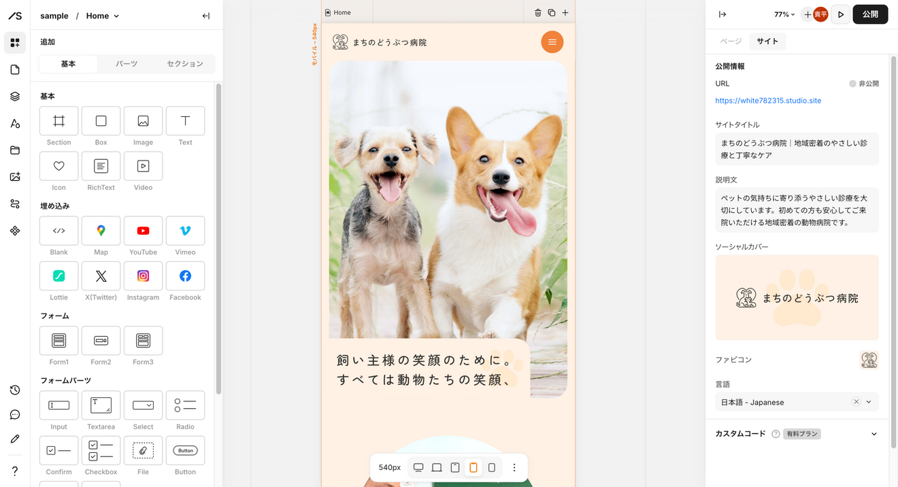Open the Home page dropdown
Image resolution: width=898 pixels, height=487 pixels.
click(x=103, y=16)
